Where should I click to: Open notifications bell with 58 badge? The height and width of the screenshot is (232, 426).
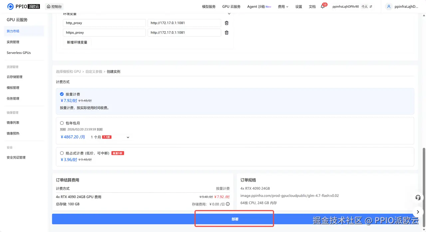pyautogui.click(x=323, y=6)
